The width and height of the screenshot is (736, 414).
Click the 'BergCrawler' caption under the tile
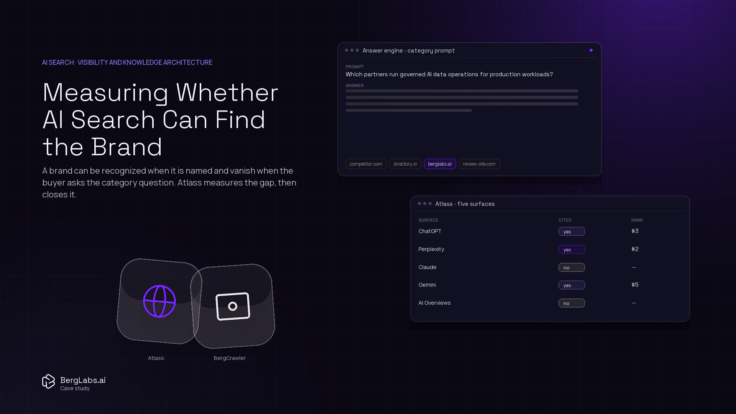click(230, 358)
